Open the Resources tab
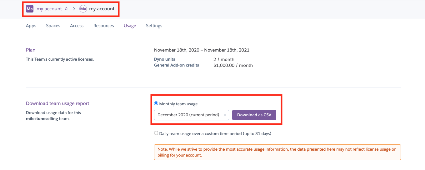Viewport: 425px width, 170px height. click(103, 26)
